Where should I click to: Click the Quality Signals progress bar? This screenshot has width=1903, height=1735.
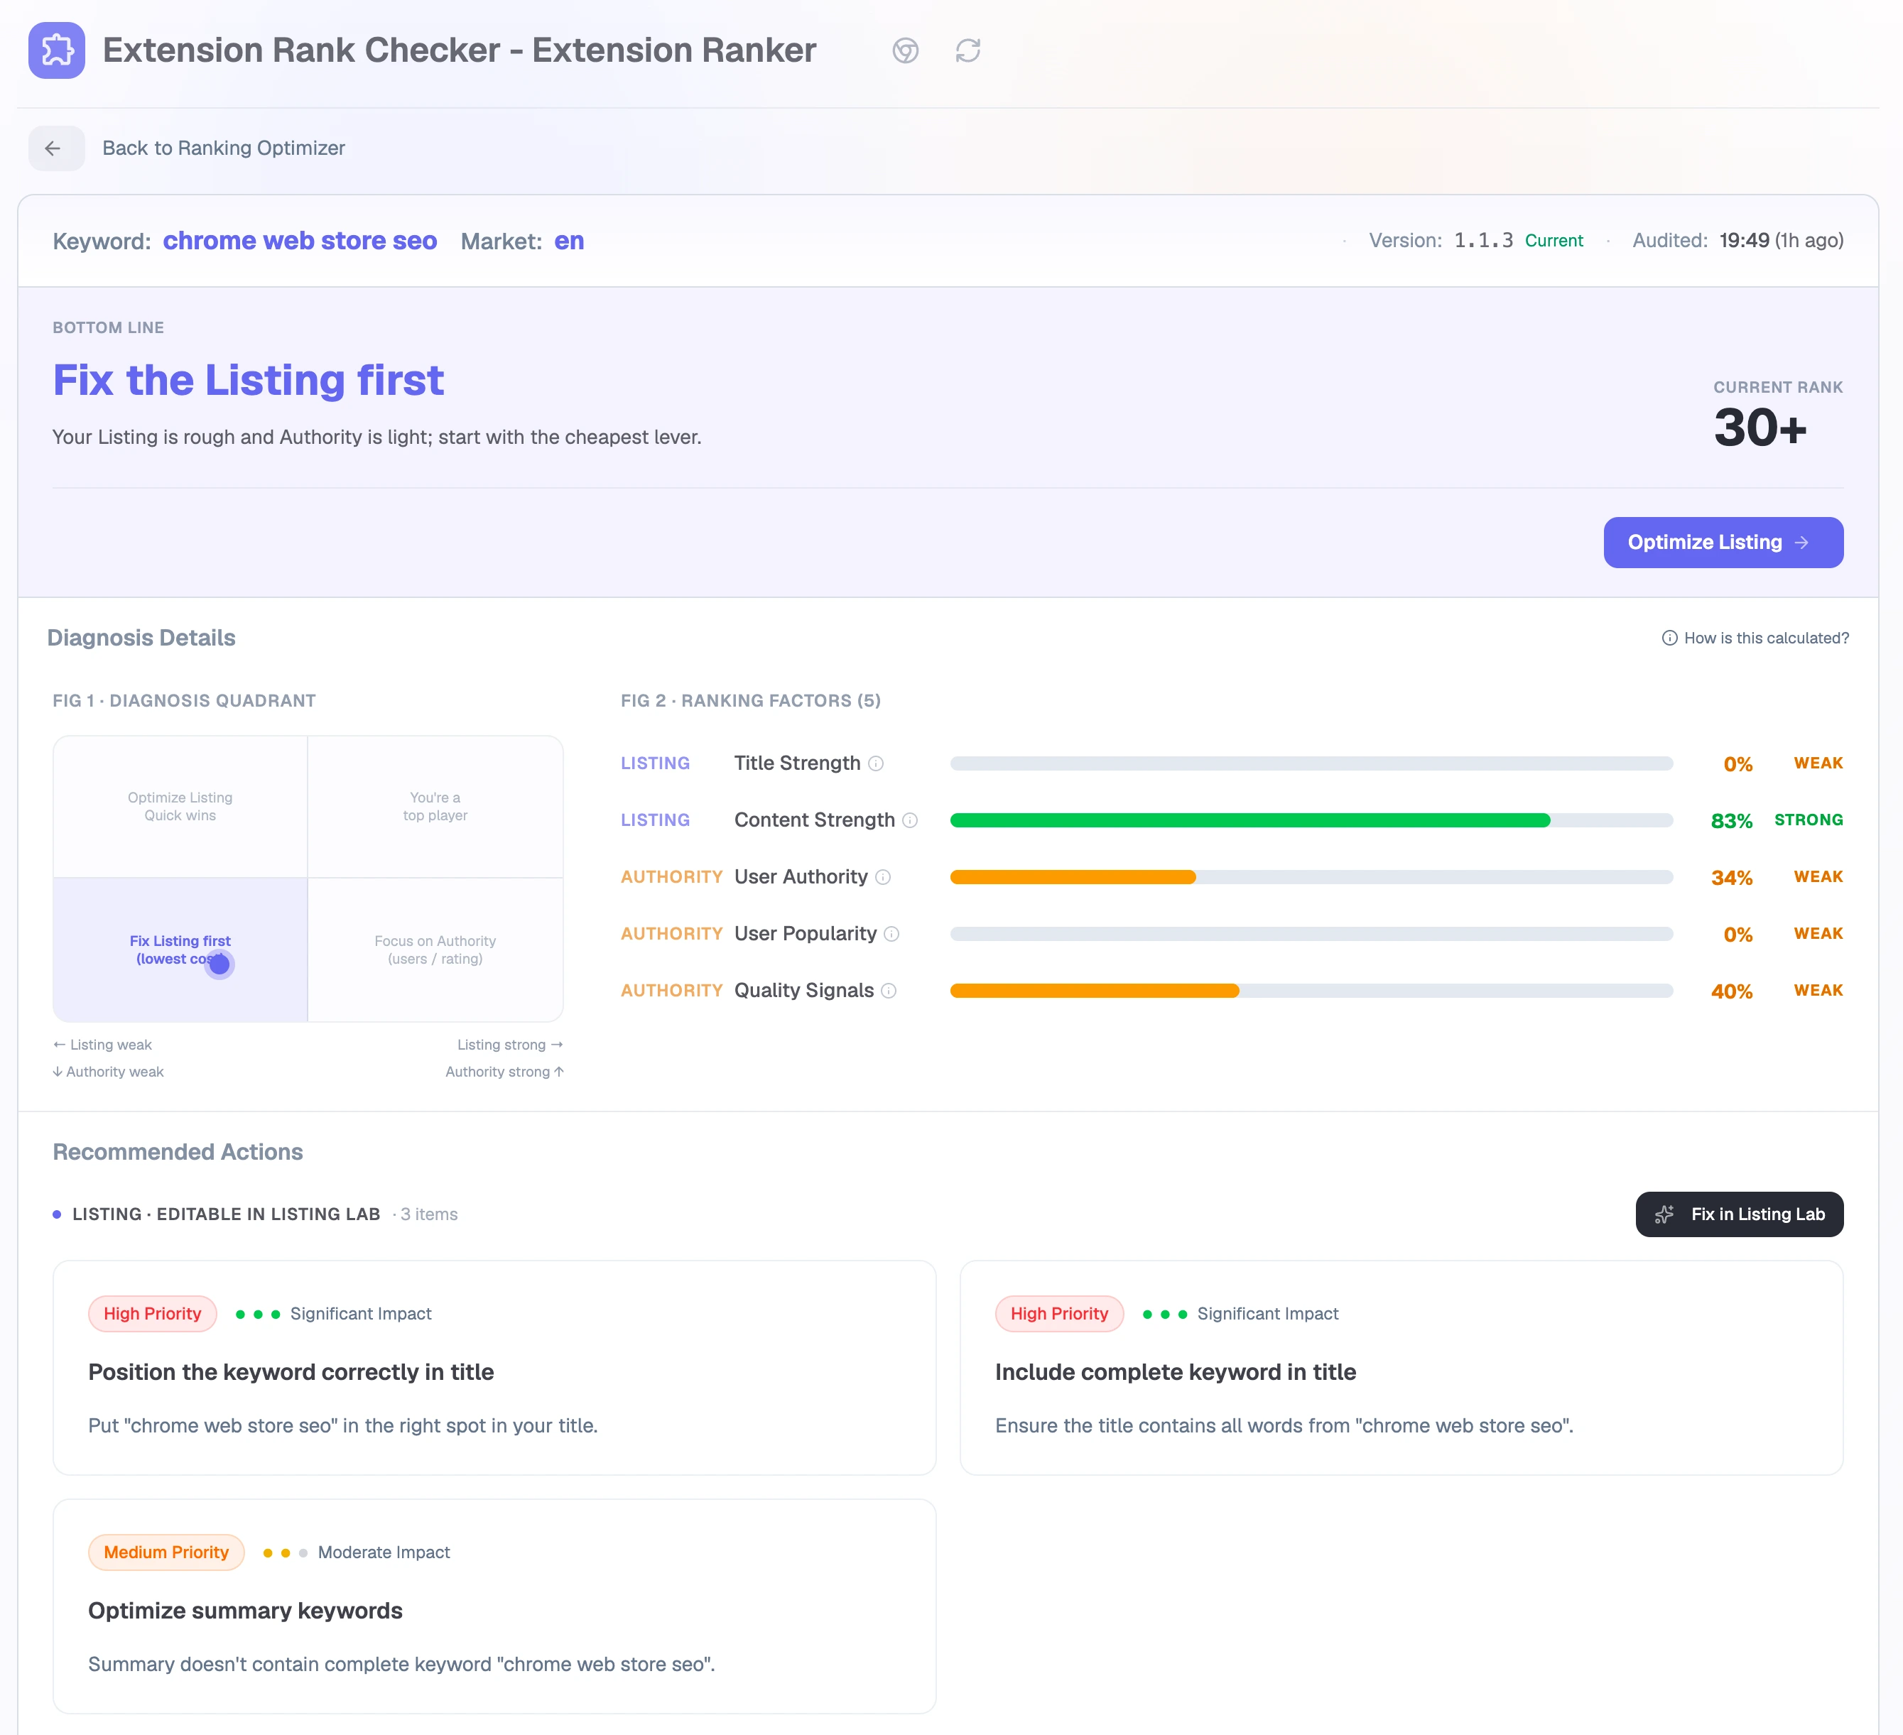tap(1311, 990)
